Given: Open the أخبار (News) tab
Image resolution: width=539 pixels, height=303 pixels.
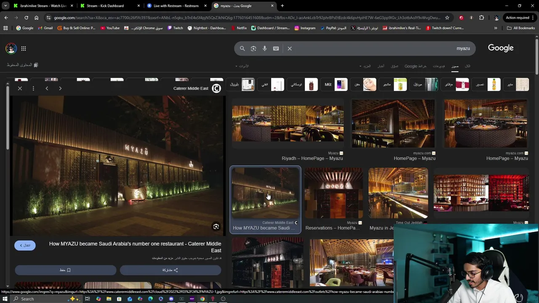Looking at the screenshot, I should [381, 66].
